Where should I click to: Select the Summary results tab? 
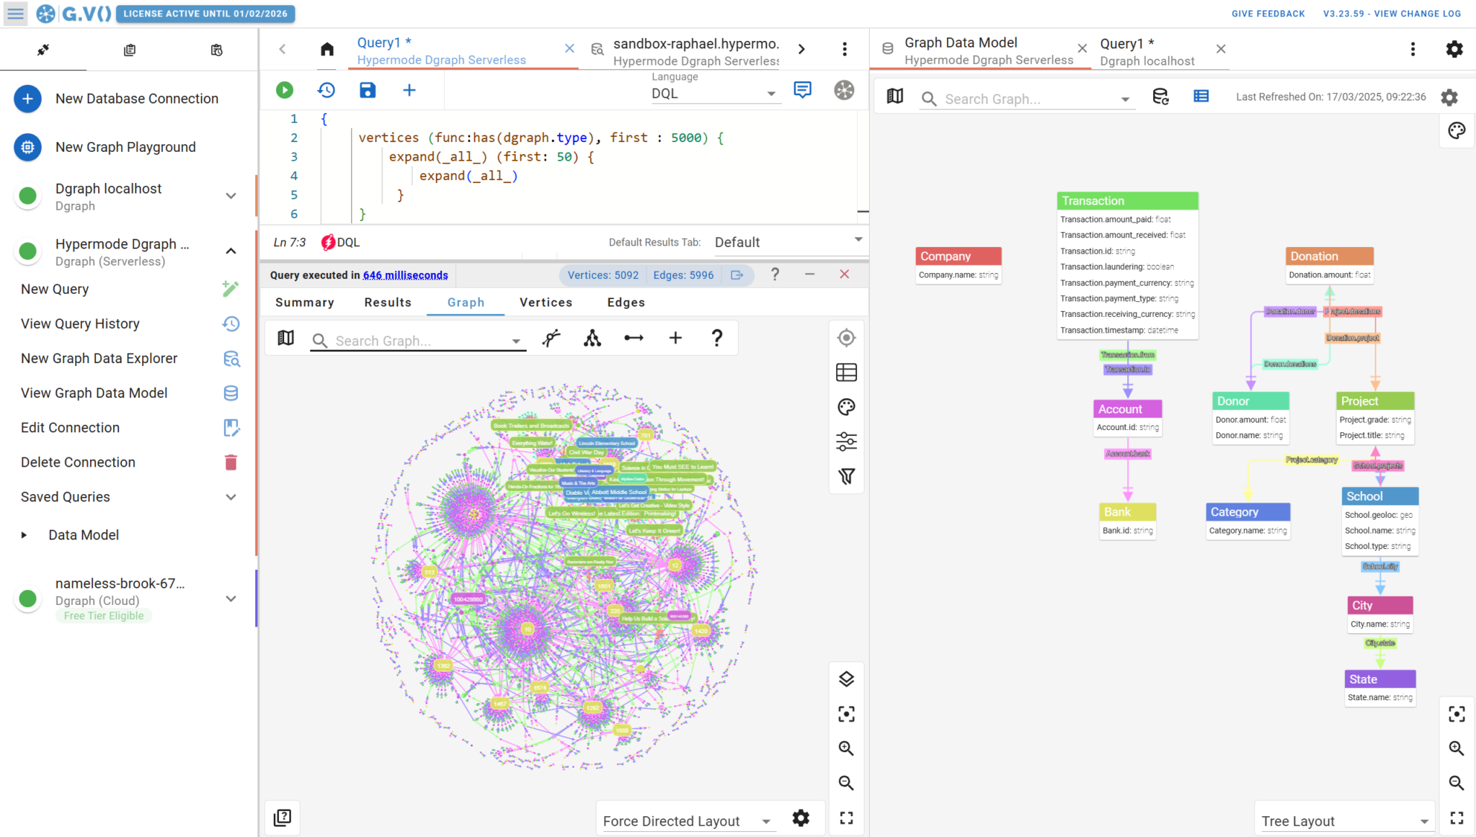coord(304,302)
